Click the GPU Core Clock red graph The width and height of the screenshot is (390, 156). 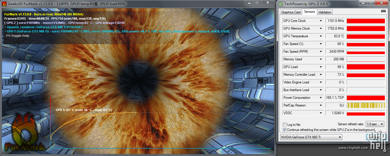[366, 21]
